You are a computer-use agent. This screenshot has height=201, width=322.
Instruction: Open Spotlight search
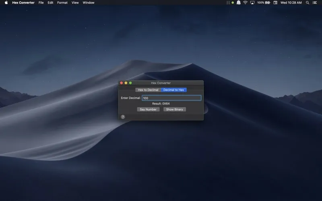[308, 3]
